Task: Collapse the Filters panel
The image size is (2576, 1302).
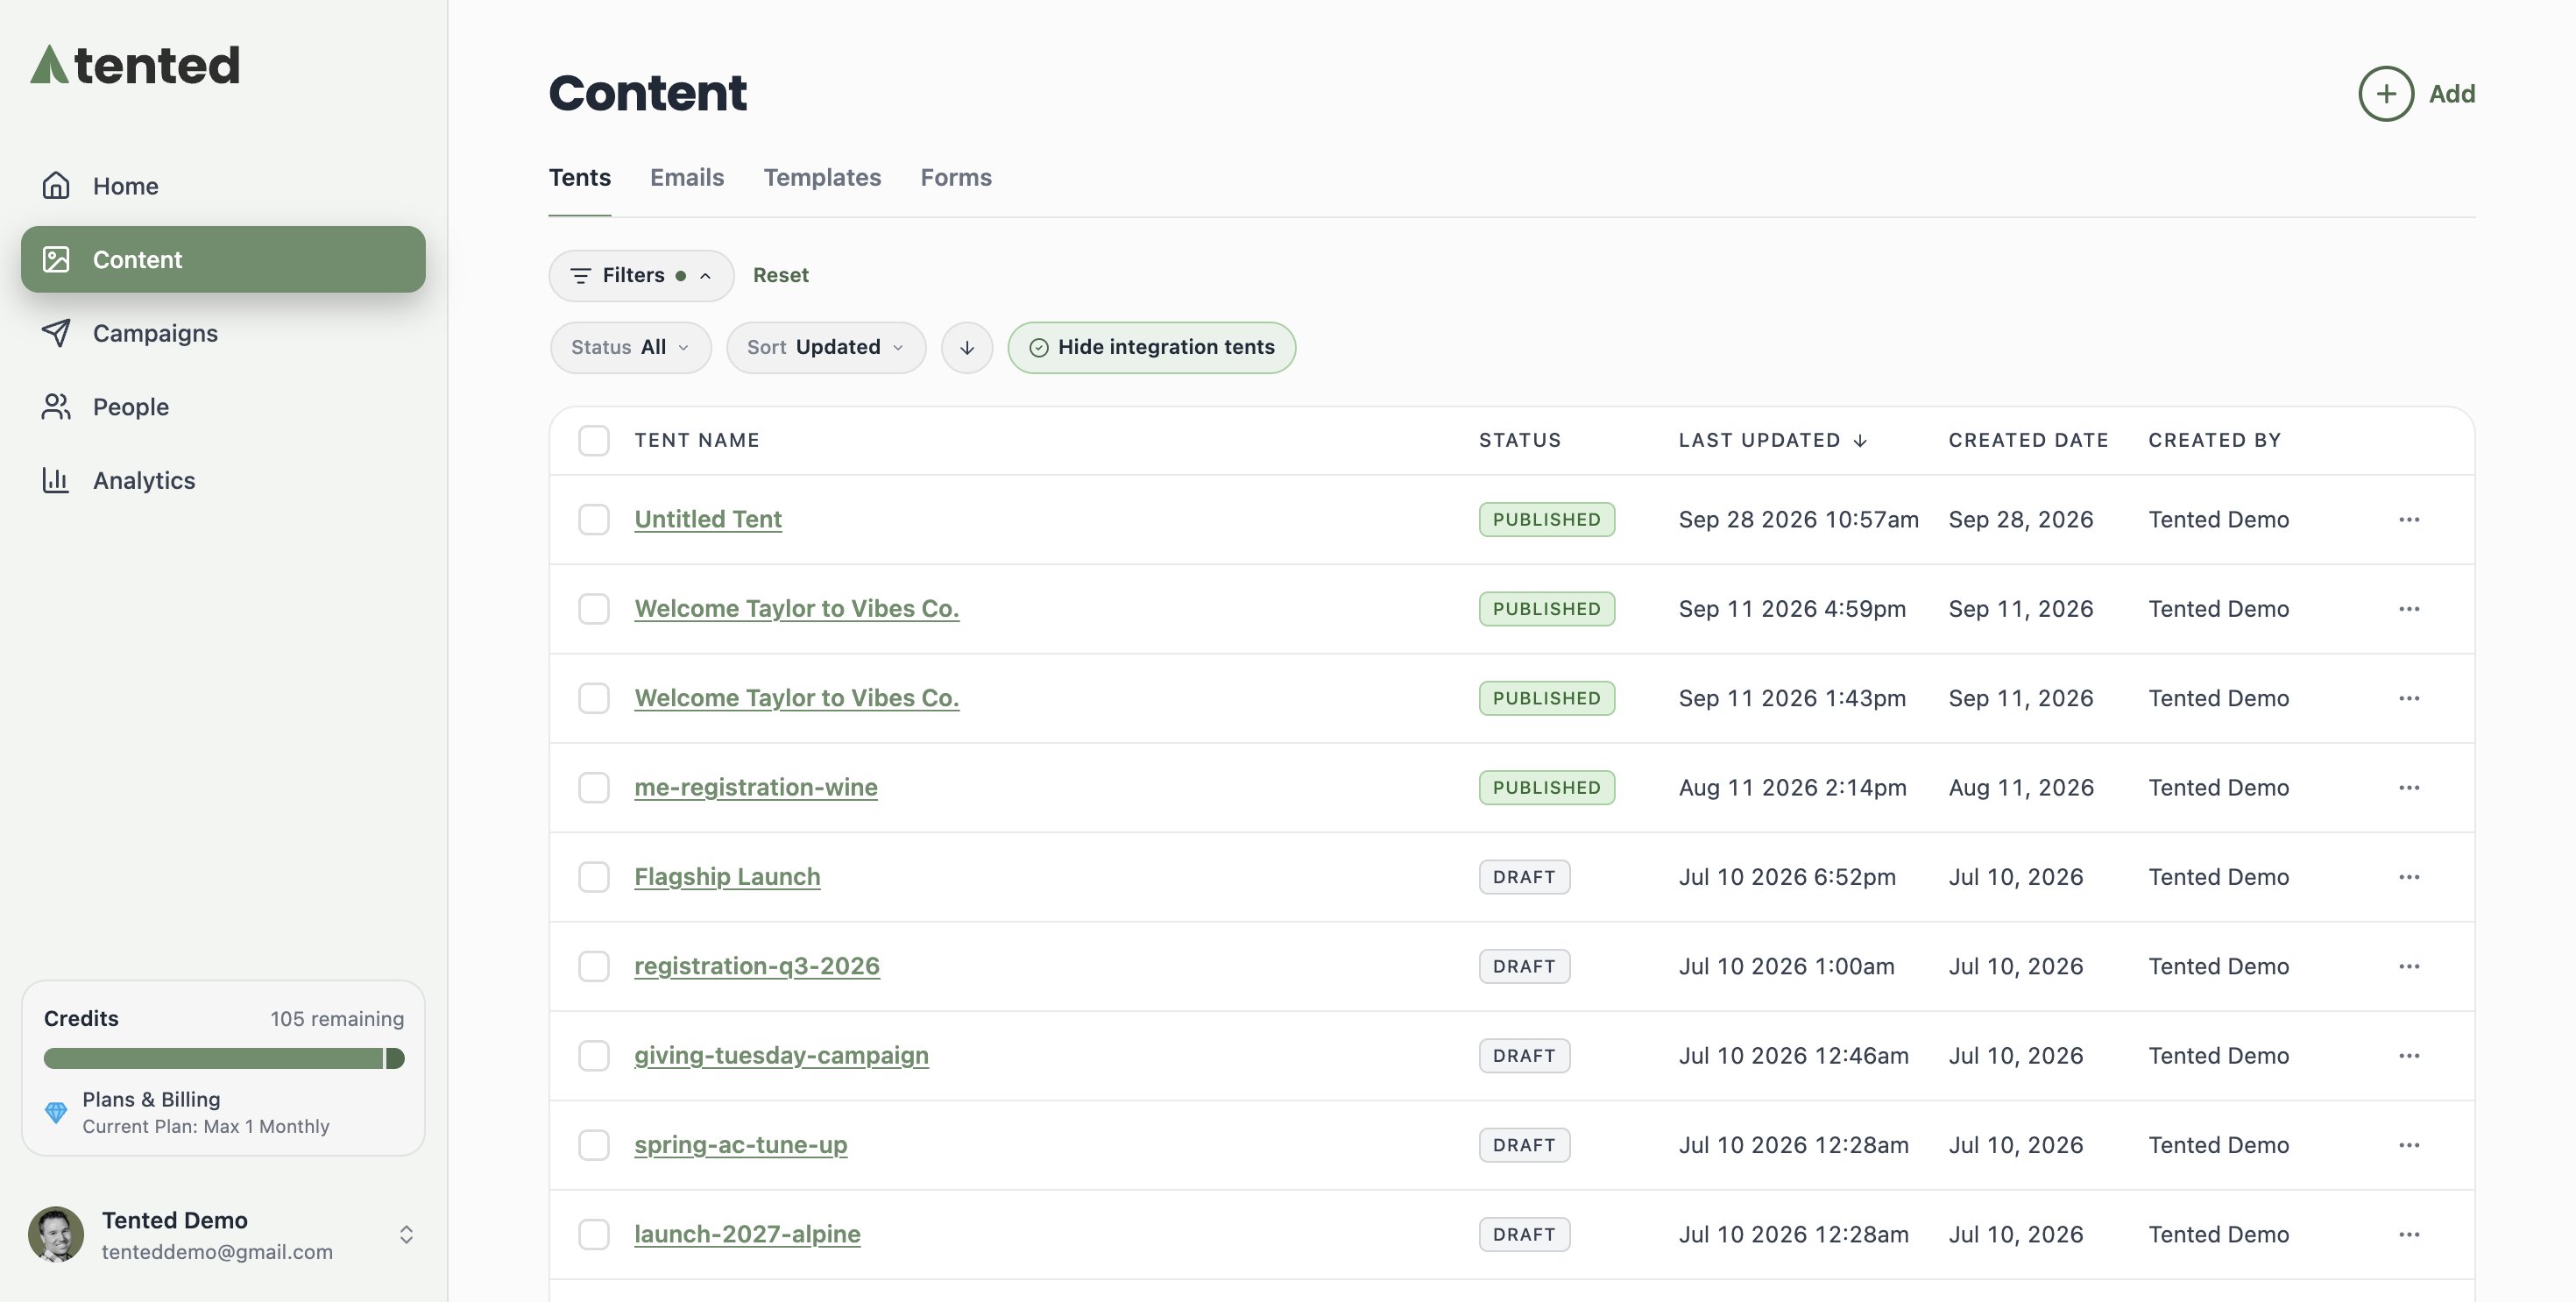Action: click(641, 275)
